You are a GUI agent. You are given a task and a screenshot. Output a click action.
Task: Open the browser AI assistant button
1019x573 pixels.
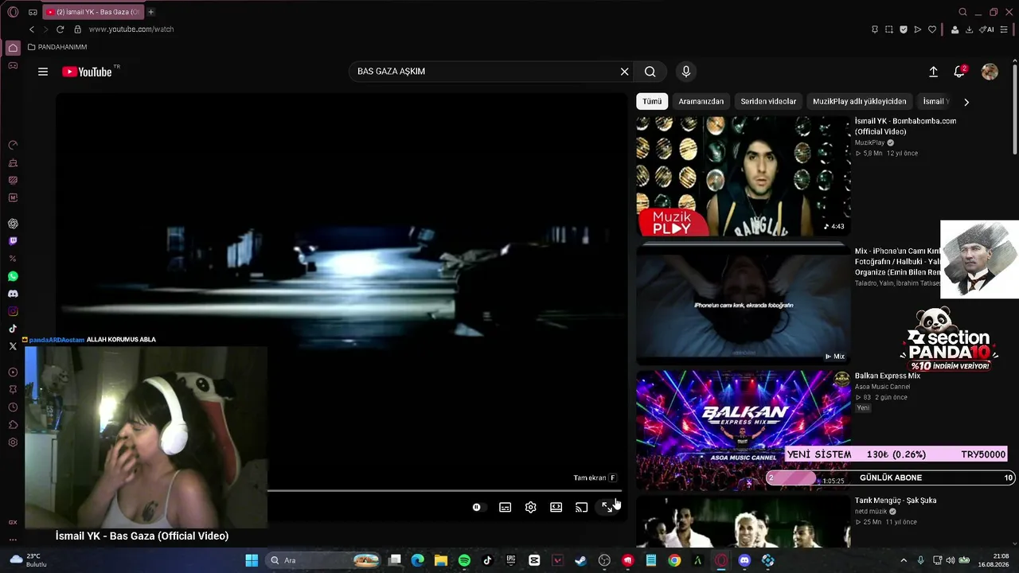point(987,29)
